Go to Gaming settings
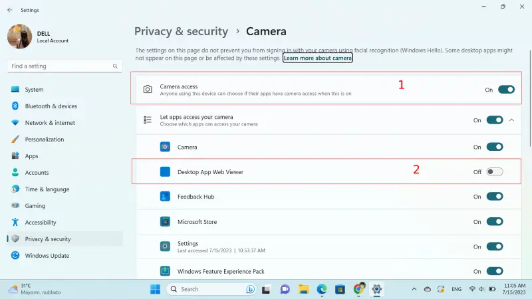 click(65, 206)
